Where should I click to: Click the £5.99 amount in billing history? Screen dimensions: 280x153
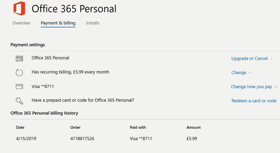click(192, 139)
